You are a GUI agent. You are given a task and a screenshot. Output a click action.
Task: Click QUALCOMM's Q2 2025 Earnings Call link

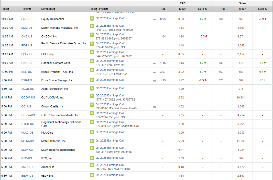[110, 95]
